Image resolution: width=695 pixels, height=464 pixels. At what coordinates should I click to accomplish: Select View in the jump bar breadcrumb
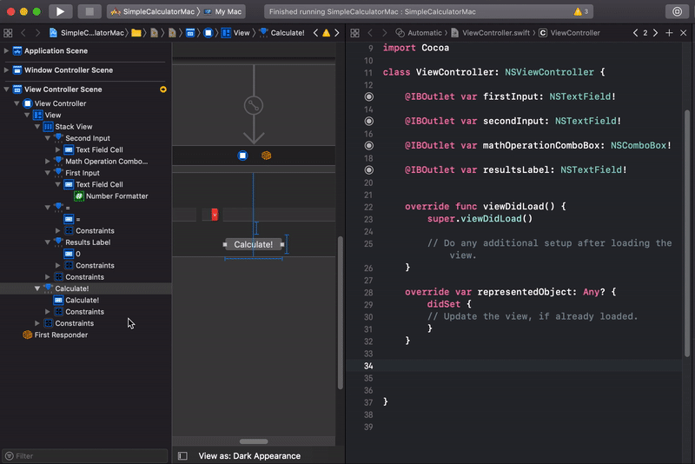pyautogui.click(x=236, y=33)
